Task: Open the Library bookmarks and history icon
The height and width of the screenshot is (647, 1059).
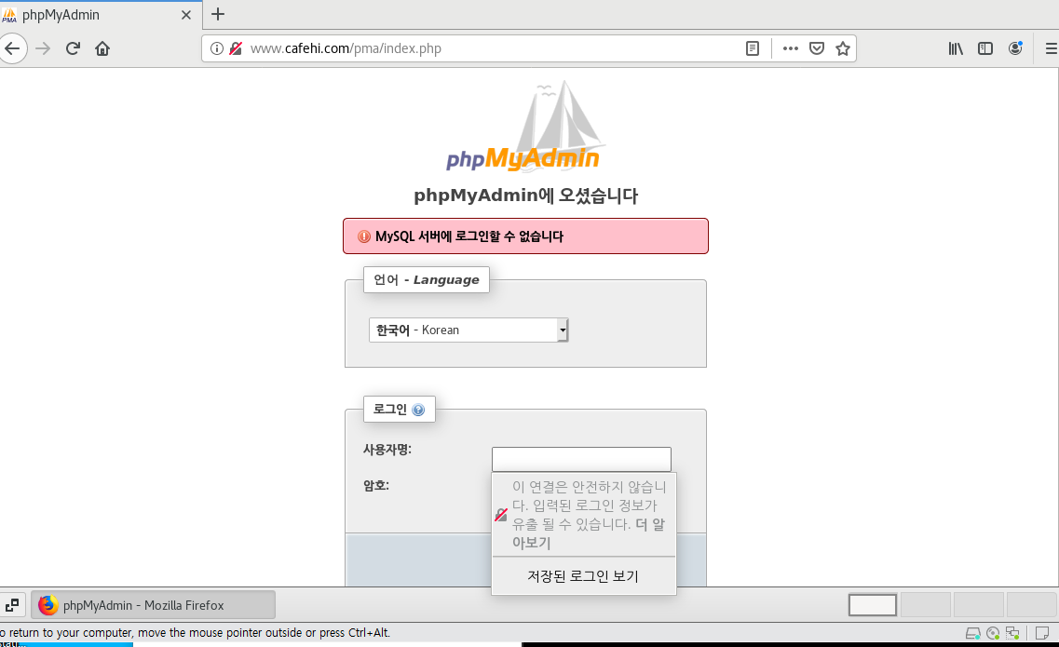Action: 956,48
